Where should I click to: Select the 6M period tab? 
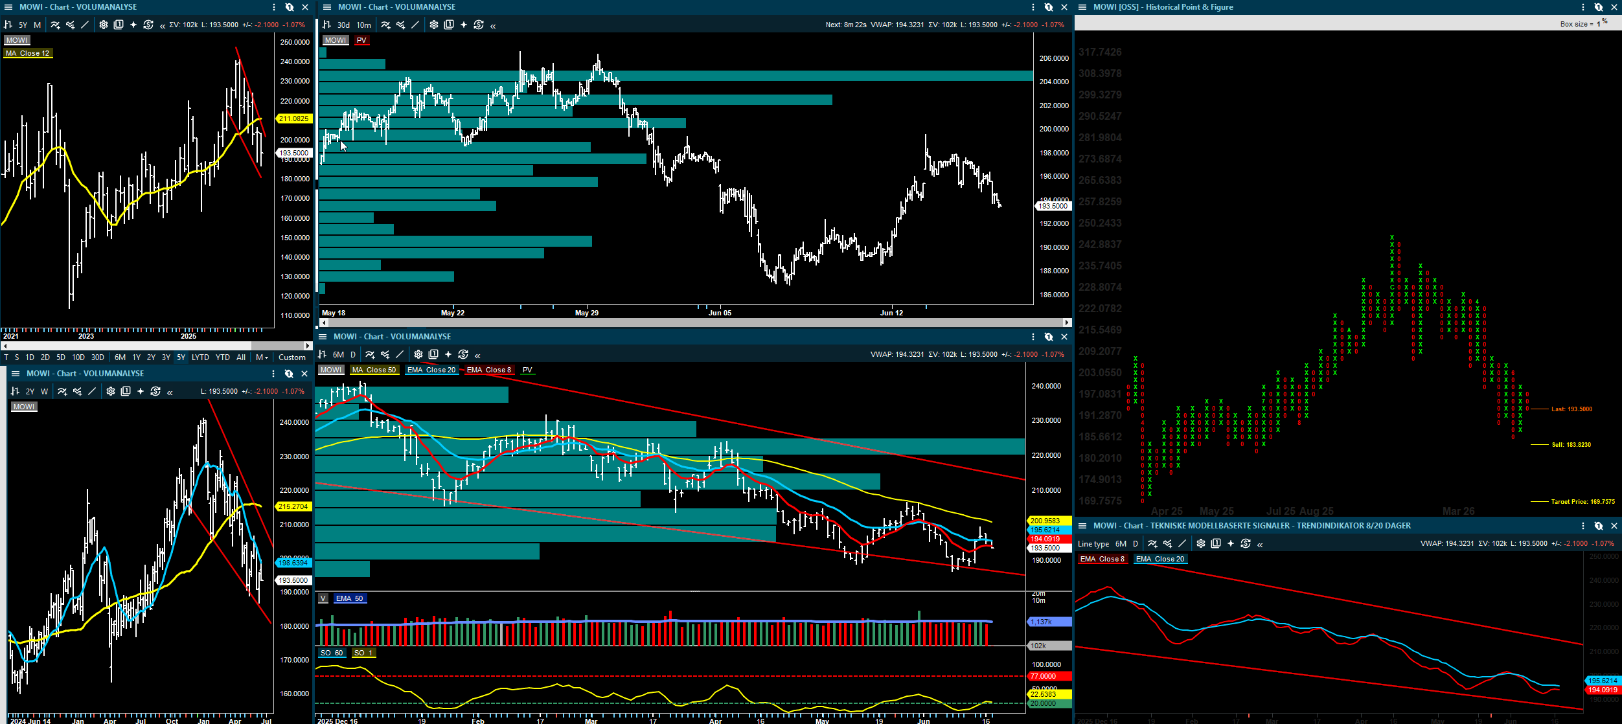[x=120, y=357]
